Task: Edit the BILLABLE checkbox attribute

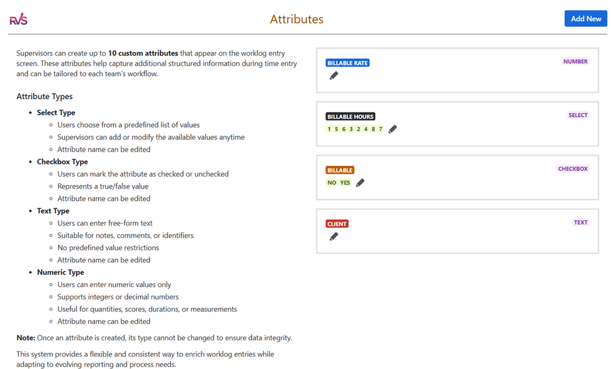Action: (360, 182)
